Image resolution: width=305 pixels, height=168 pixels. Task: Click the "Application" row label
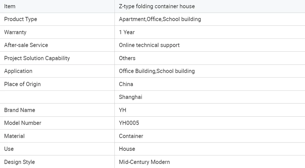[x=18, y=71]
